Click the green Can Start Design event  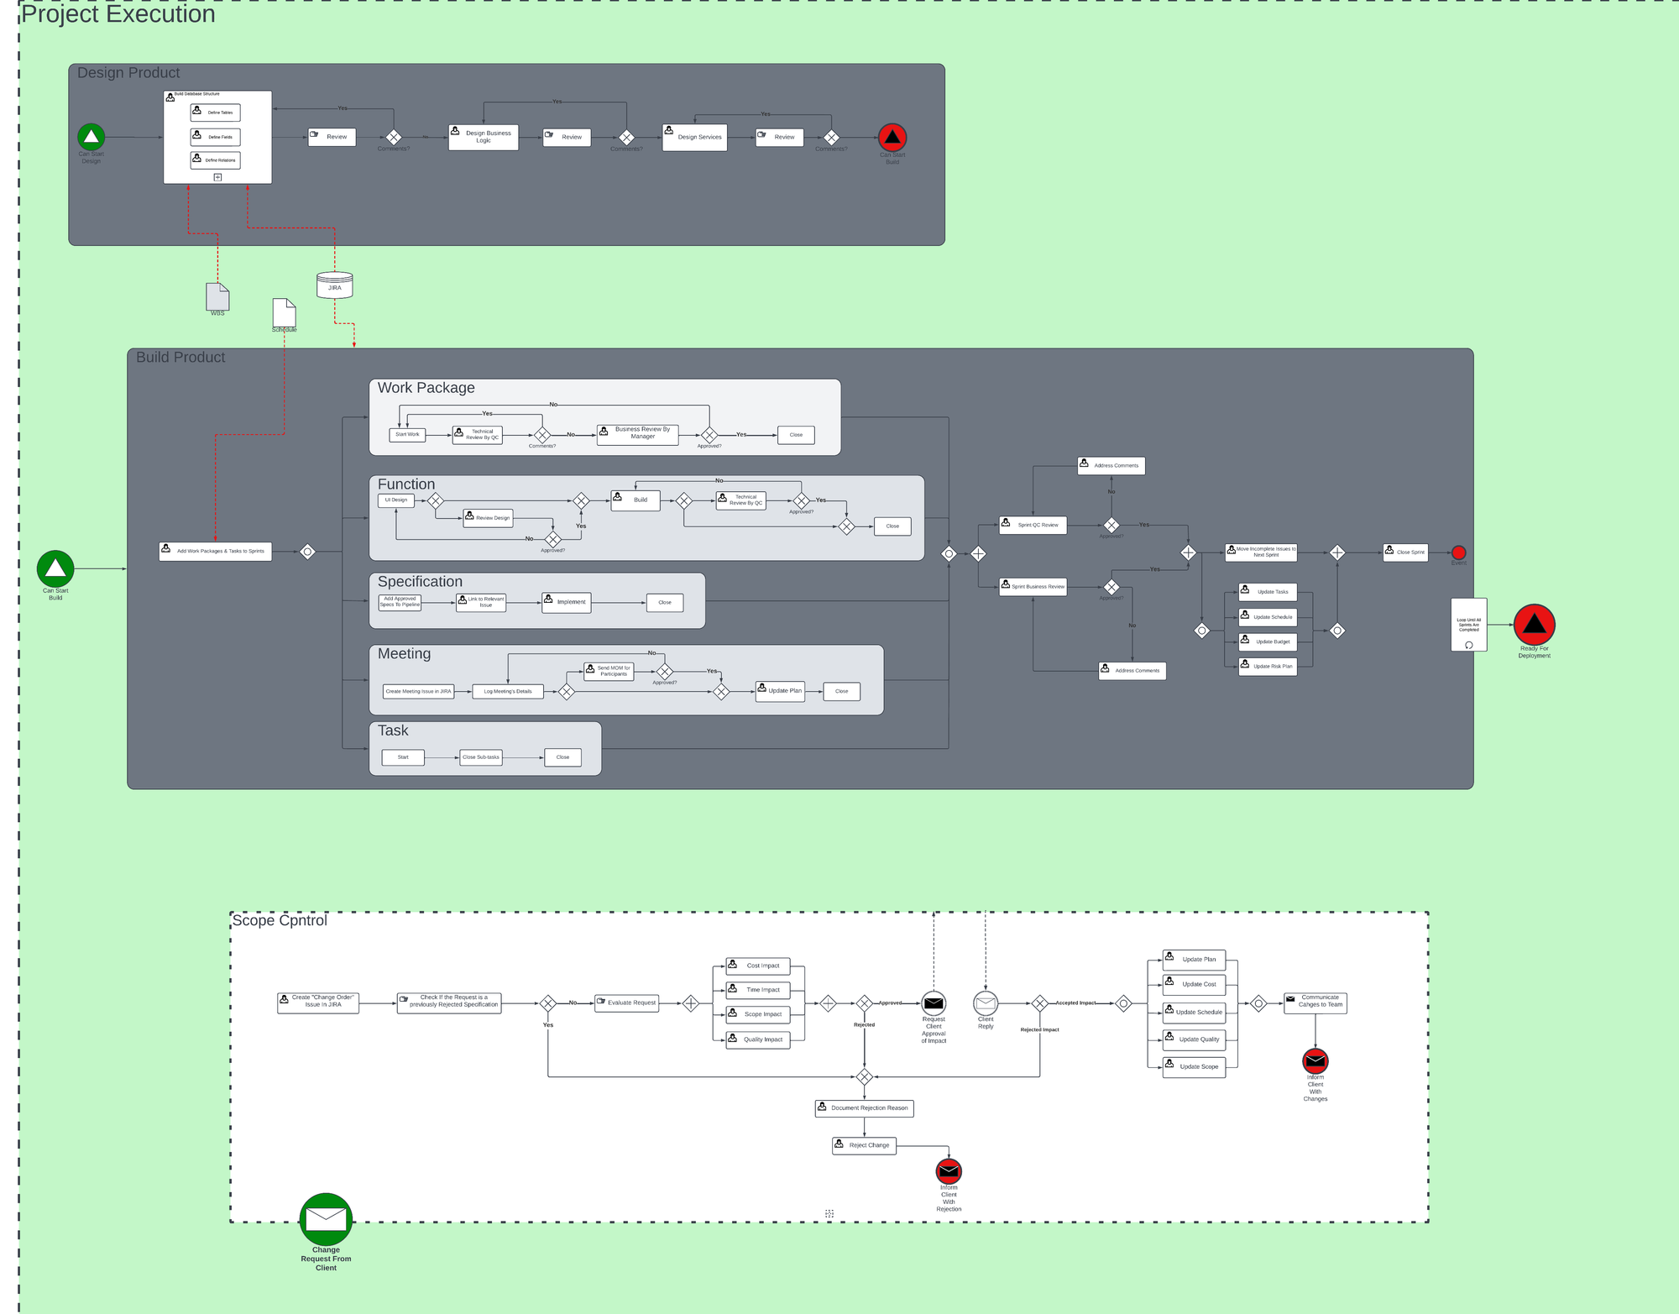pyautogui.click(x=91, y=137)
